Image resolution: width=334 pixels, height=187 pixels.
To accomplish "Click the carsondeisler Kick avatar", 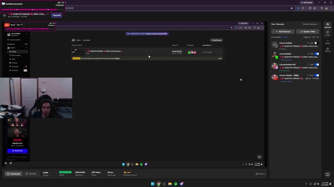I will click(x=275, y=56).
